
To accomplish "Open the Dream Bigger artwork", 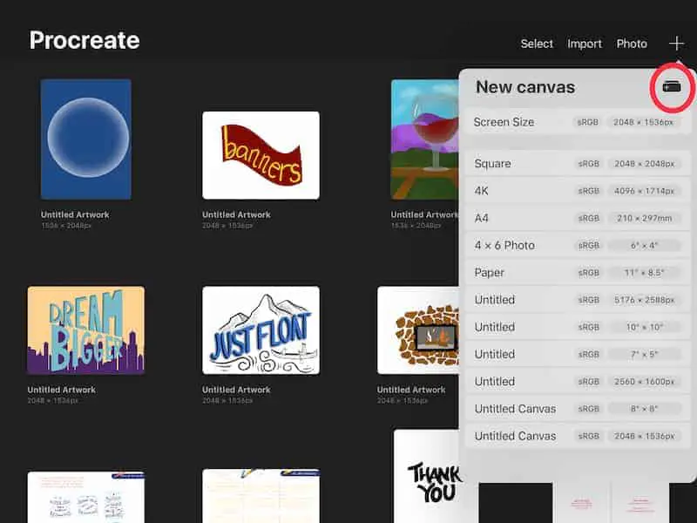I will tap(85, 330).
